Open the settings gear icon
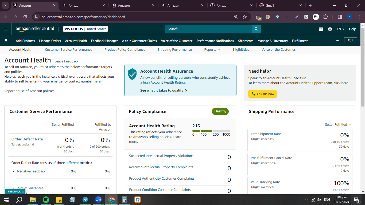The width and height of the screenshot is (365, 205). click(x=330, y=29)
